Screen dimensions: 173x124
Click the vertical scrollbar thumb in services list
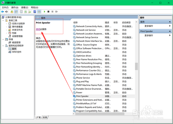tap(136, 66)
